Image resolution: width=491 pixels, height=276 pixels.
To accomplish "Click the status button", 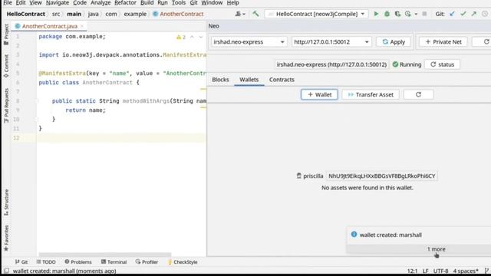I will pos(442,64).
